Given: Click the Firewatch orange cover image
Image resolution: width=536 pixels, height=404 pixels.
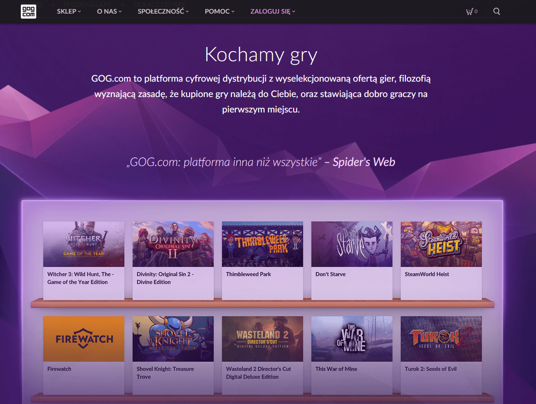Looking at the screenshot, I should [x=83, y=339].
